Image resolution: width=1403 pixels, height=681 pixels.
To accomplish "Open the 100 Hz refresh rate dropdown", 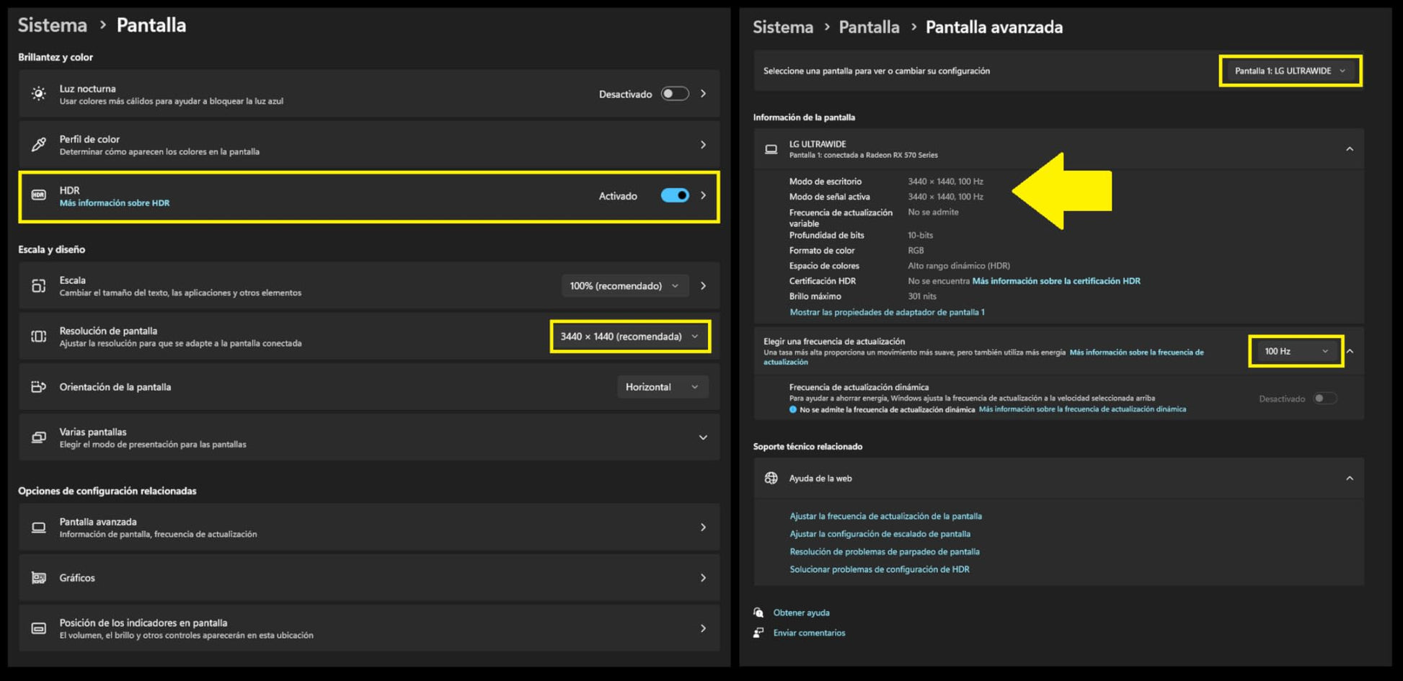I will [1296, 351].
